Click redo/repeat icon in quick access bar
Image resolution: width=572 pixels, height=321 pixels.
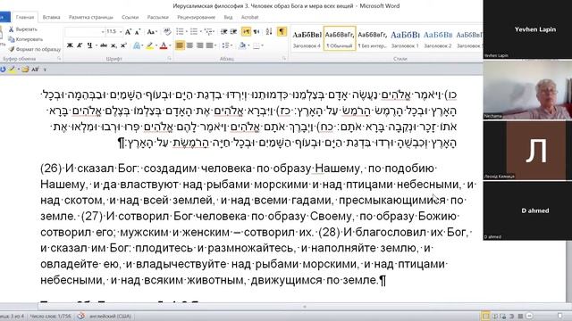(x=3, y=70)
